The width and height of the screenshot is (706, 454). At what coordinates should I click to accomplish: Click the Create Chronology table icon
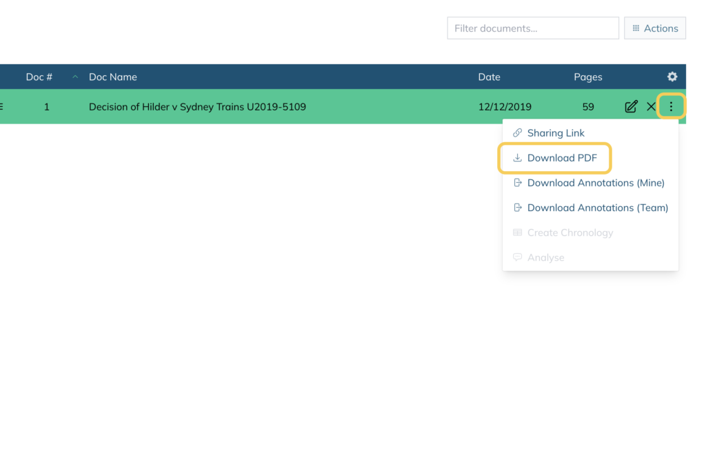point(517,233)
